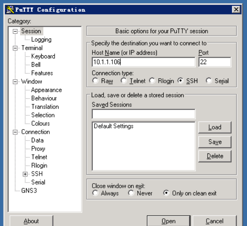
Task: Select Session category in tree
Action: (31, 31)
